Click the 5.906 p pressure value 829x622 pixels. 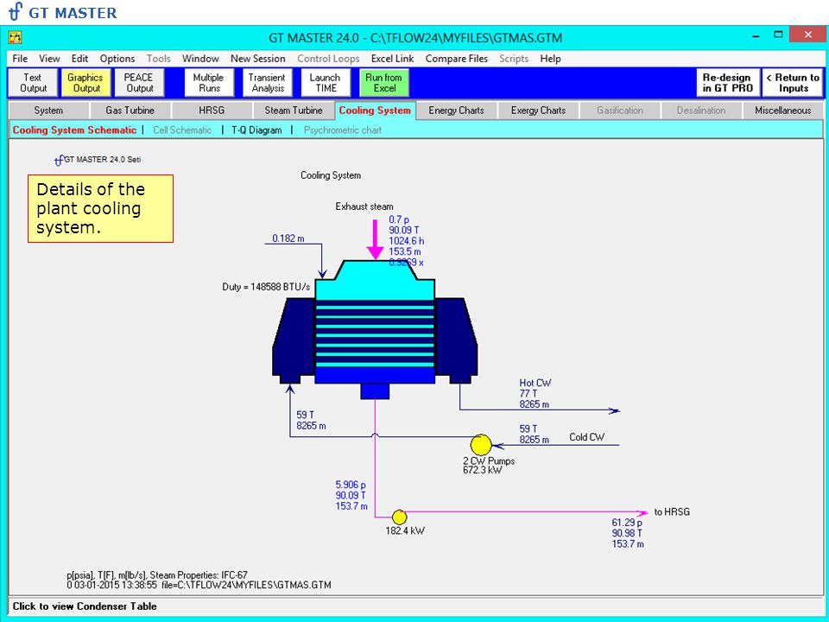[351, 485]
